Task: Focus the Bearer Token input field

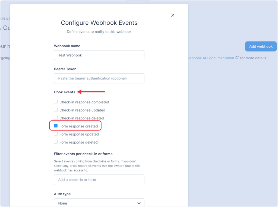Action: [99, 78]
